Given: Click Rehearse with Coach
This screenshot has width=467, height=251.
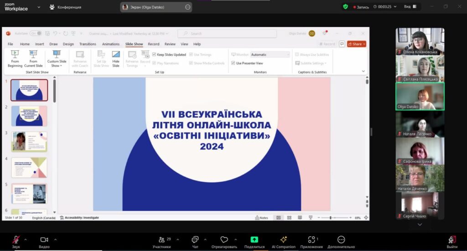Looking at the screenshot, I should pos(80,59).
